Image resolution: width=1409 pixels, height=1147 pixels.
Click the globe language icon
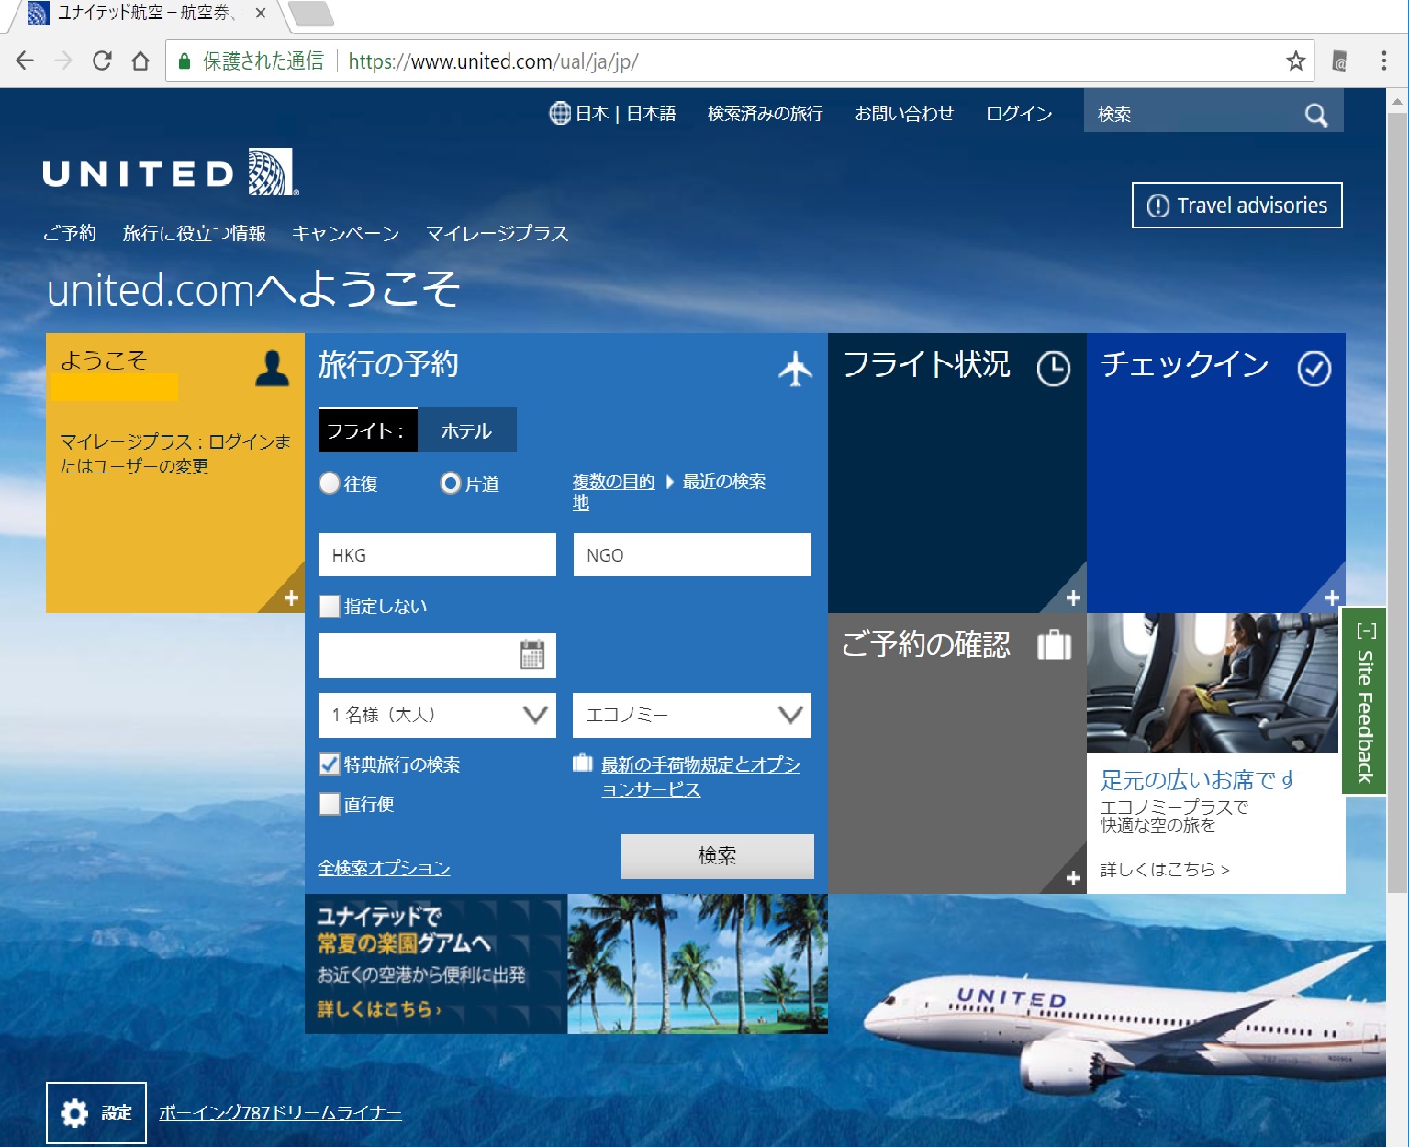click(x=560, y=113)
